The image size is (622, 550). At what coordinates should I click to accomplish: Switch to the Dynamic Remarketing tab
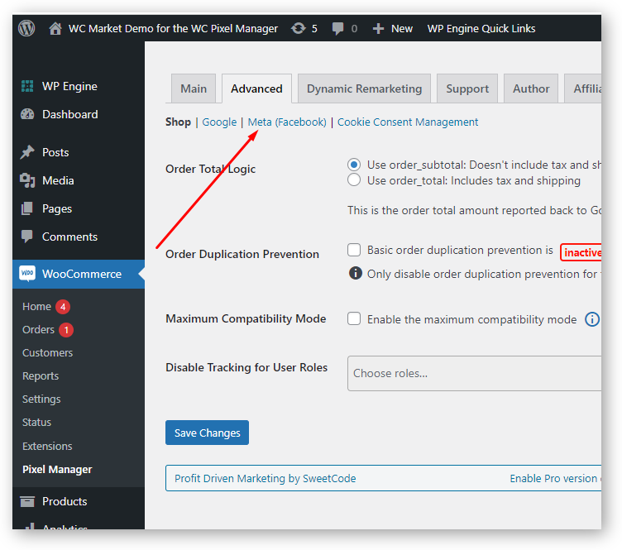click(364, 88)
